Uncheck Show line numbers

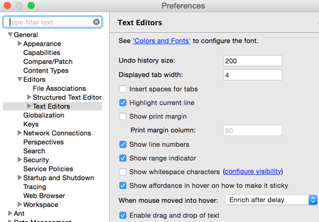point(123,144)
